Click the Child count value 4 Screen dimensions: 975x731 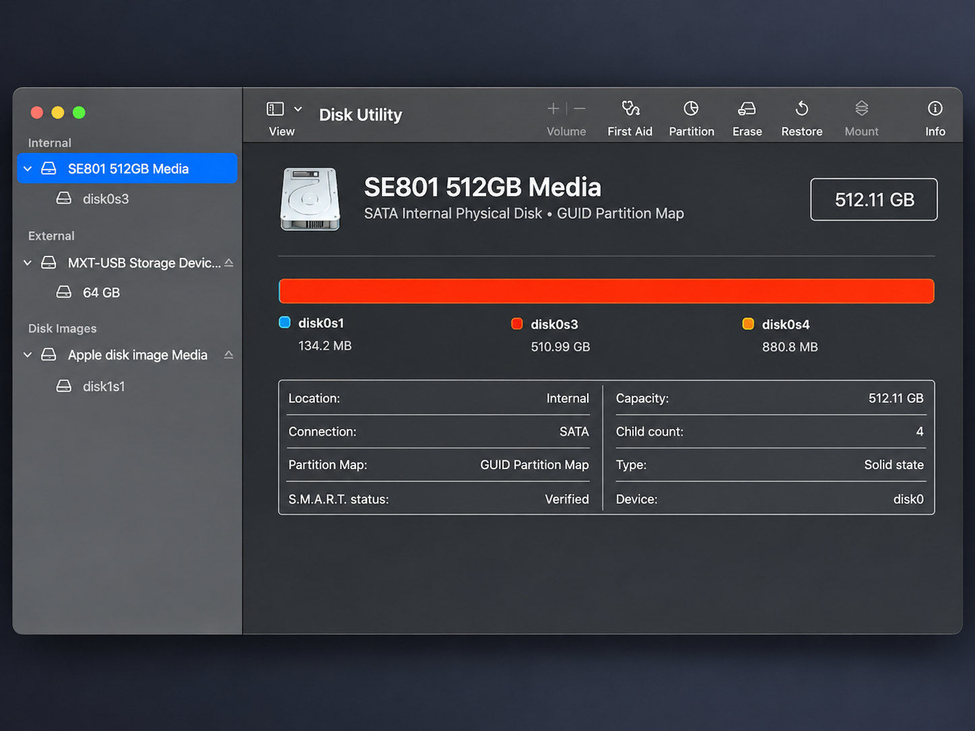(920, 431)
